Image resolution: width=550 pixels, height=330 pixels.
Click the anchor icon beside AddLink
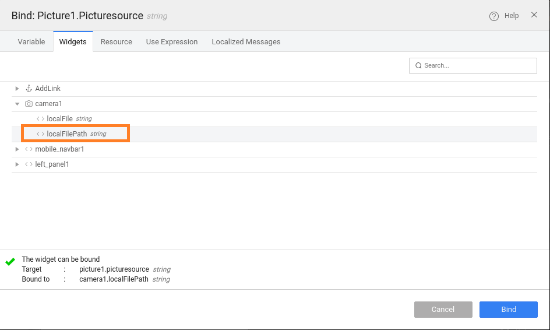coord(29,89)
